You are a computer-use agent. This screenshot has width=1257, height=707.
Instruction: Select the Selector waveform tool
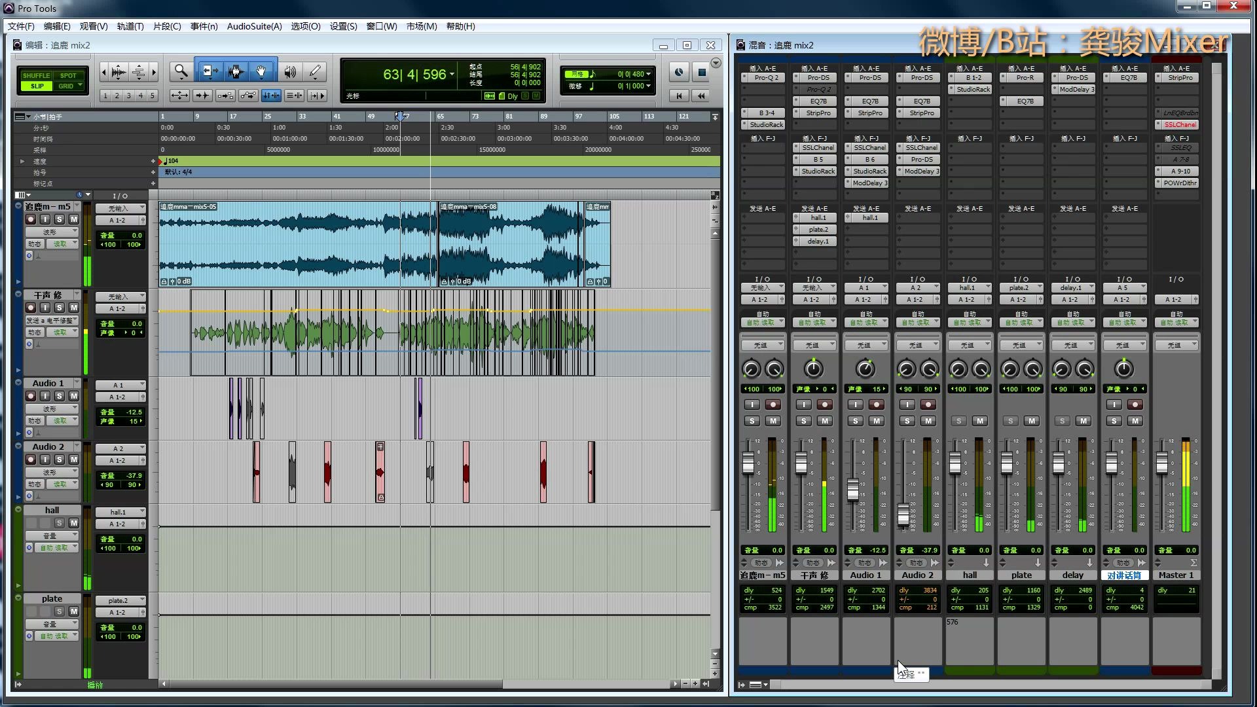tap(236, 72)
